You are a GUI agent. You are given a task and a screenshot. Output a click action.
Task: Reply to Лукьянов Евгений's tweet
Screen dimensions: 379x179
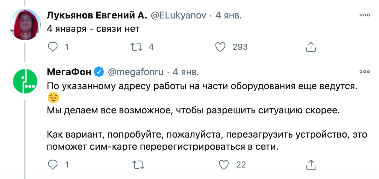point(52,47)
